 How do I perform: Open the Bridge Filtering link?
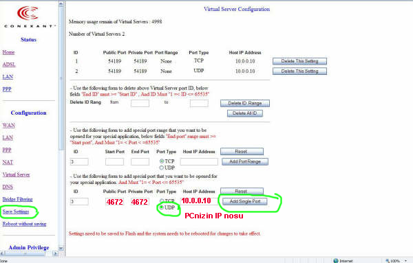pyautogui.click(x=18, y=199)
